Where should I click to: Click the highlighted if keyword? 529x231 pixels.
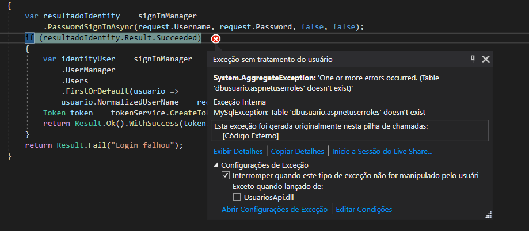click(x=29, y=38)
